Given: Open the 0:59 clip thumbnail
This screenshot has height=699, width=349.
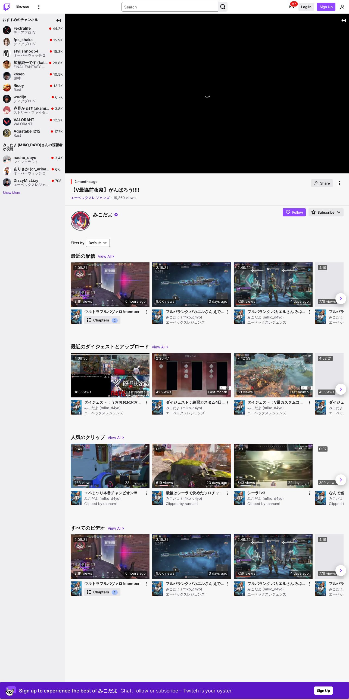Looking at the screenshot, I should pos(192,466).
